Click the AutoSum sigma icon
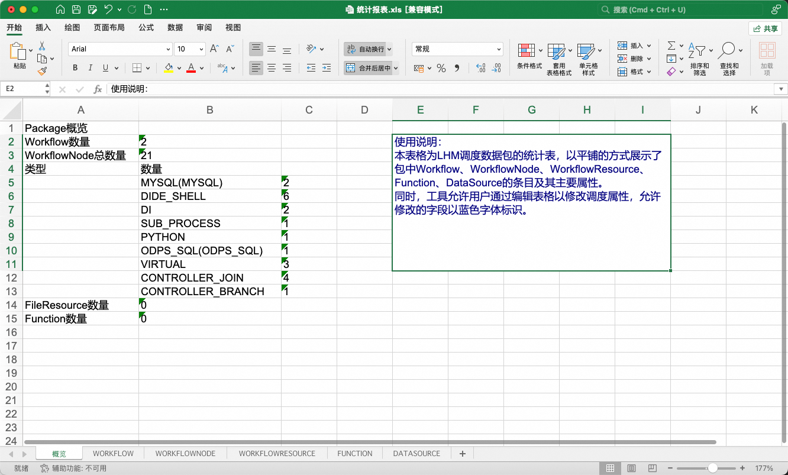This screenshot has width=788, height=475. tap(671, 46)
